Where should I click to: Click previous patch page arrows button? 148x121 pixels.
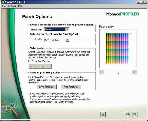pyautogui.click(x=102, y=72)
